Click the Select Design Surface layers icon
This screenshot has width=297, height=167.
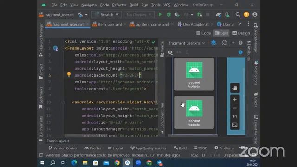click(x=213, y=43)
